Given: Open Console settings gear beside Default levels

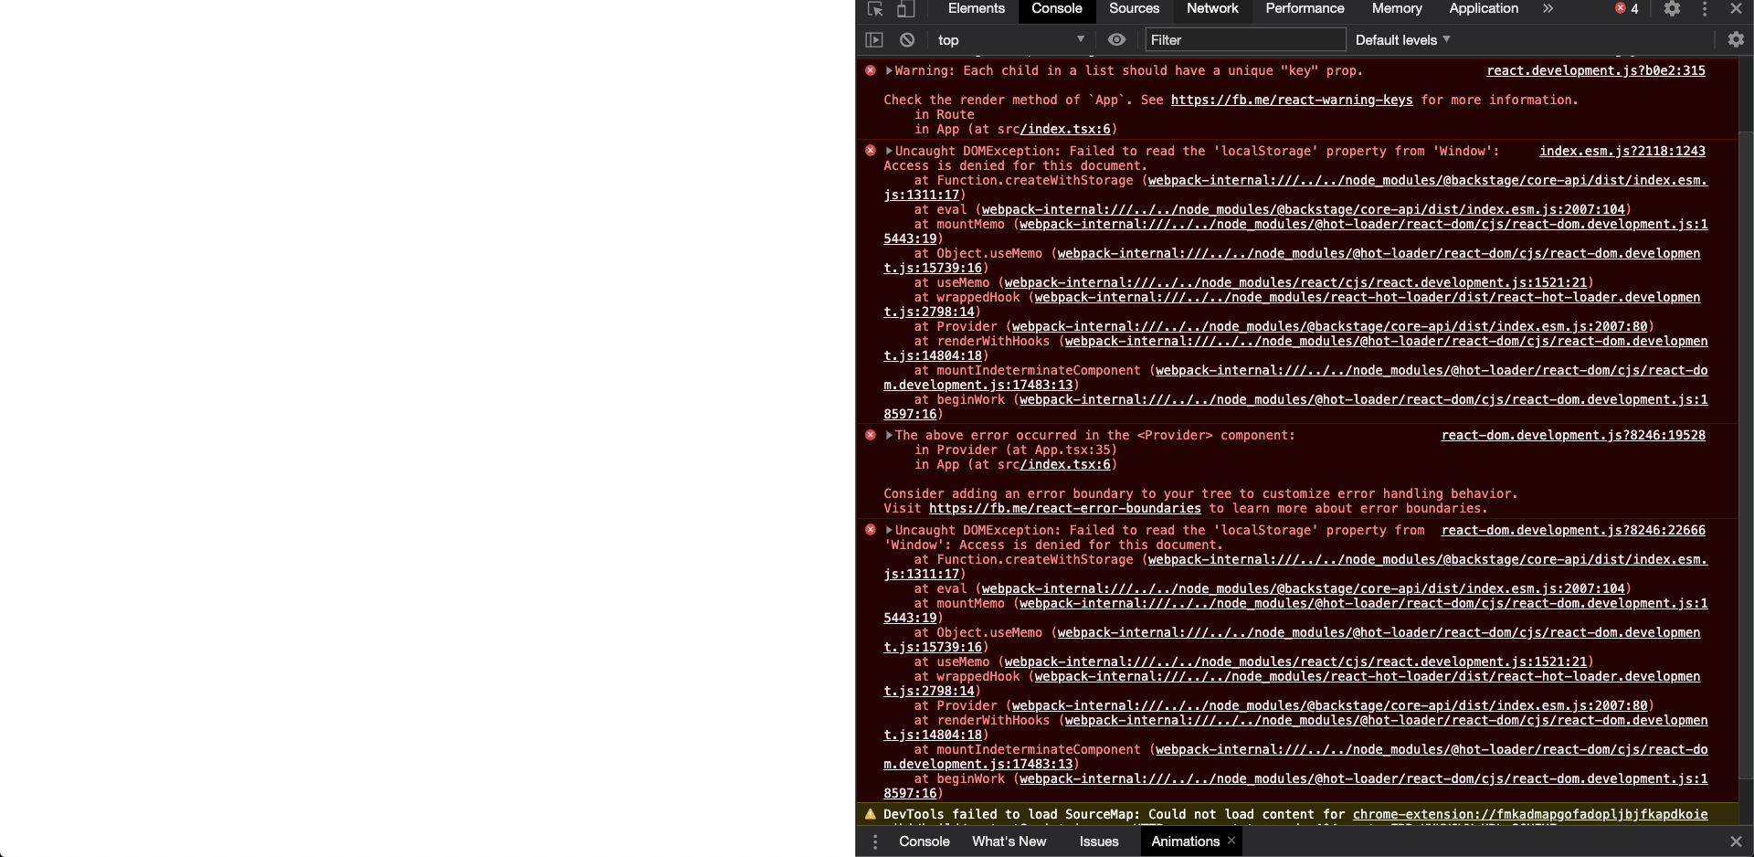Looking at the screenshot, I should click(1736, 39).
